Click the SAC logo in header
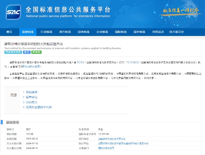This screenshot has height=155, width=205. click(13, 12)
